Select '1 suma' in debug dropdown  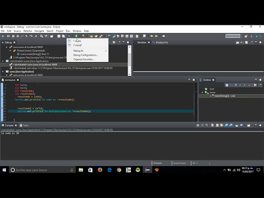click(87, 41)
